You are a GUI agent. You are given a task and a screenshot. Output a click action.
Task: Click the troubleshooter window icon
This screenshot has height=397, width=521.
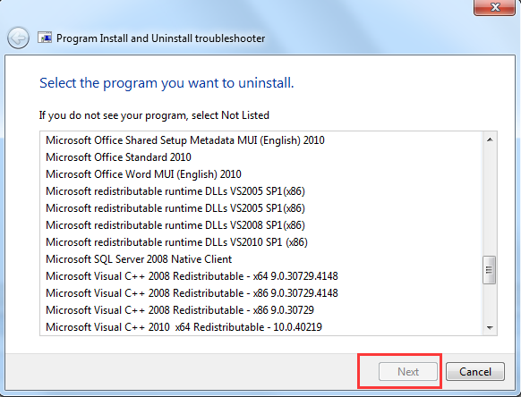[x=45, y=38]
